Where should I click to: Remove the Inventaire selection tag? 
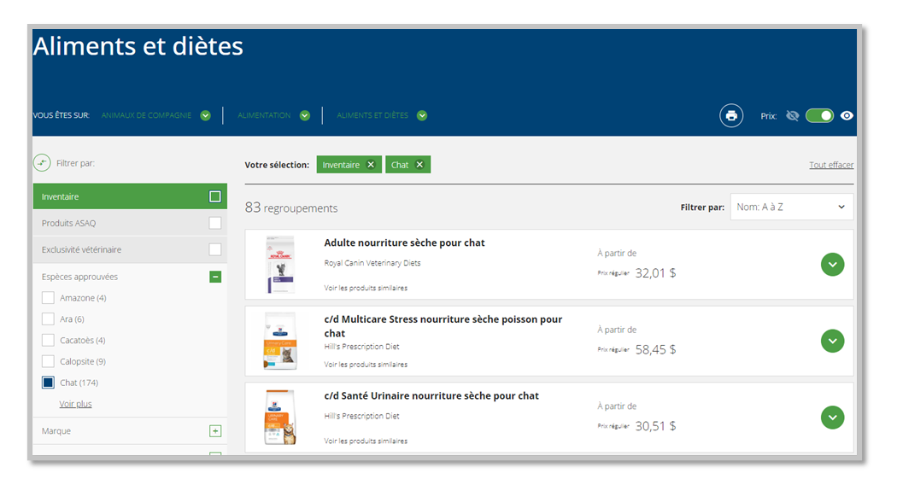371,165
